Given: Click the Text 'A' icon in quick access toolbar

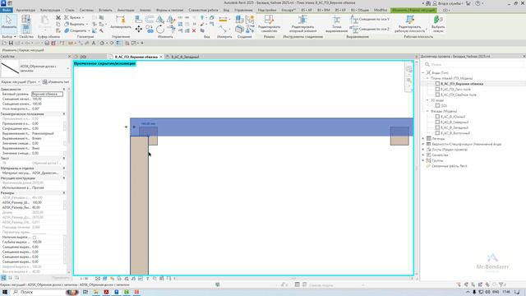Looking at the screenshot, I should tap(94, 43).
